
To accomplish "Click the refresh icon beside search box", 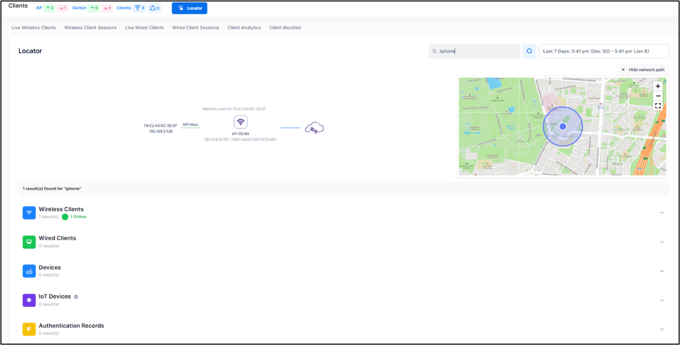I will tap(529, 51).
